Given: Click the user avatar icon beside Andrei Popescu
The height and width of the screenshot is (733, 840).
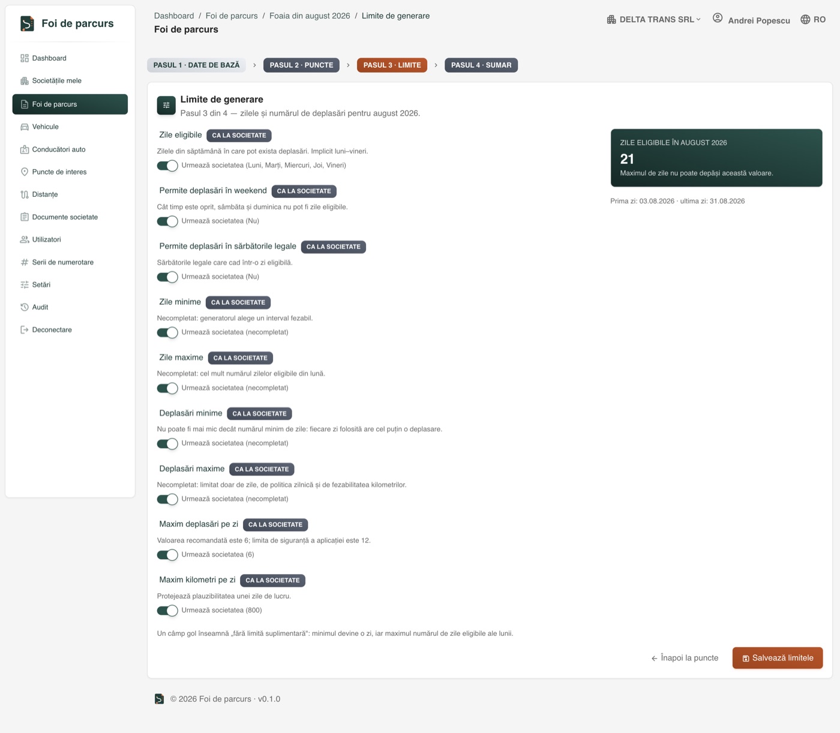Looking at the screenshot, I should tap(718, 18).
